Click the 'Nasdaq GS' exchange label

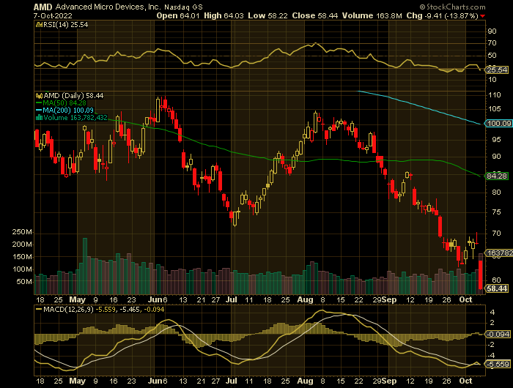click(183, 7)
